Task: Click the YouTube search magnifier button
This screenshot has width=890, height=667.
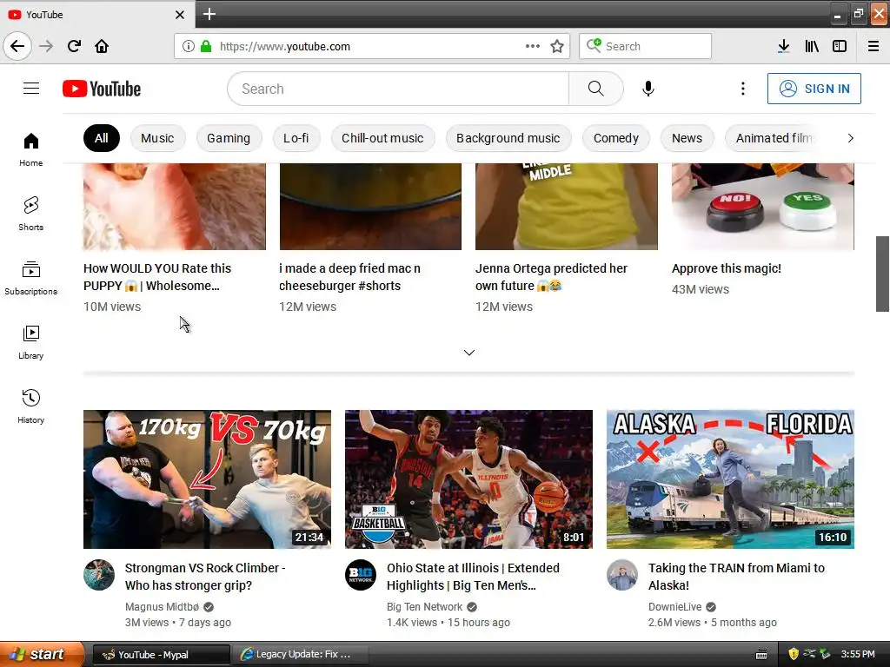Action: click(x=596, y=89)
